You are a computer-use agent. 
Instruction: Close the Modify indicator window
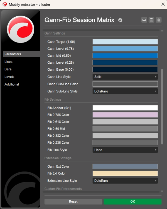(163, 4)
